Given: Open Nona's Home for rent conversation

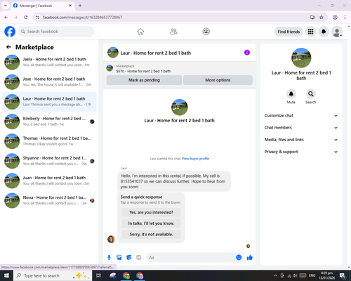Looking at the screenshot, I should pyautogui.click(x=49, y=200).
